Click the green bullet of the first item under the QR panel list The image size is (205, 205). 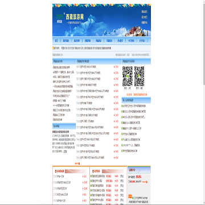122,106
